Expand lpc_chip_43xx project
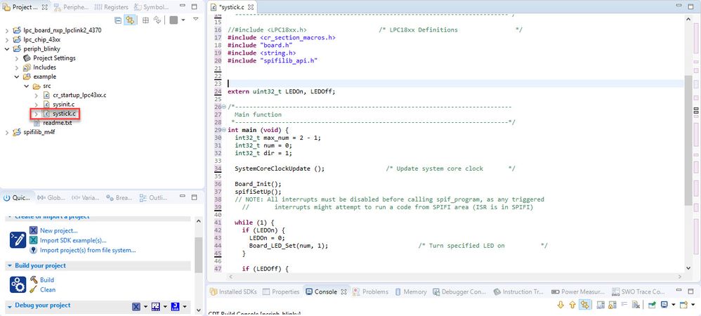This screenshot has width=701, height=316. [x=7, y=39]
